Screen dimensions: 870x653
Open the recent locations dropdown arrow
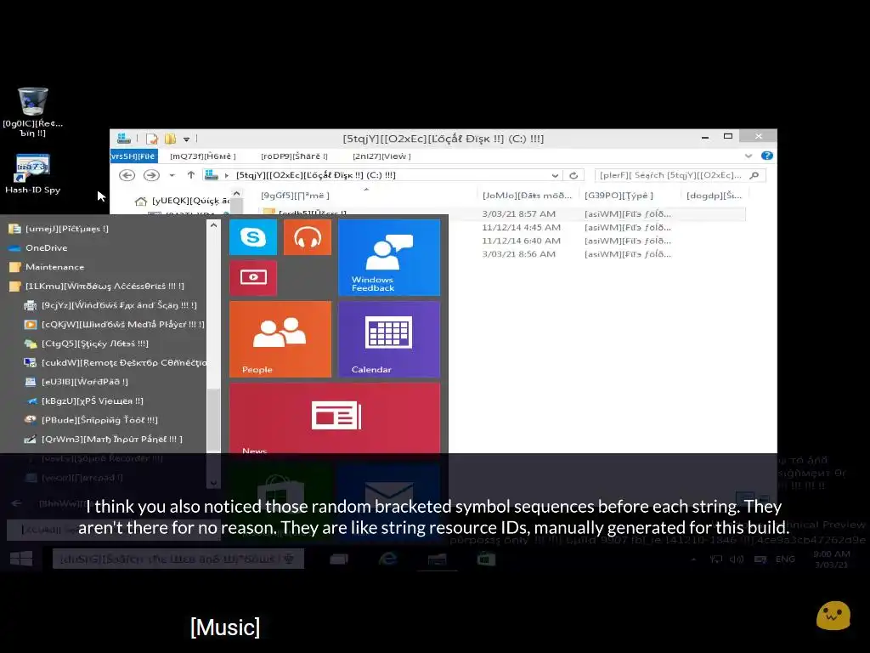pyautogui.click(x=172, y=175)
